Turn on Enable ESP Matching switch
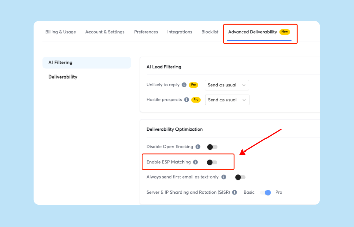The image size is (354, 227). click(x=212, y=162)
